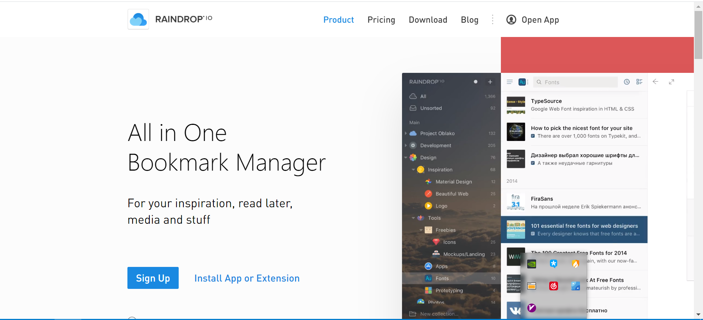Collapse the Tools collection arrow
This screenshot has height=320, width=703.
click(413, 218)
